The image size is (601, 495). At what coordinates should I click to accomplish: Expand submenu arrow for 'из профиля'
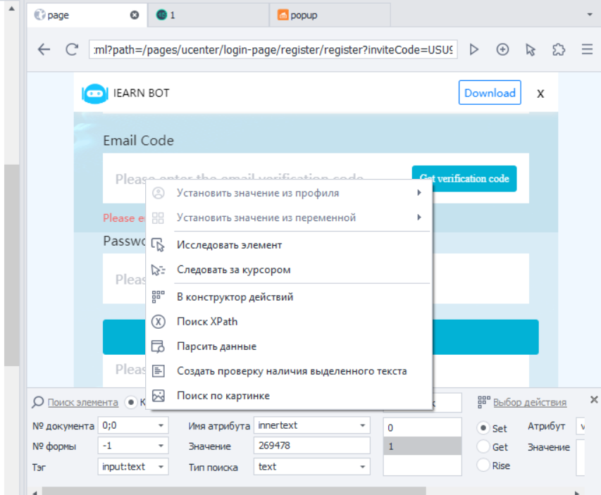419,193
